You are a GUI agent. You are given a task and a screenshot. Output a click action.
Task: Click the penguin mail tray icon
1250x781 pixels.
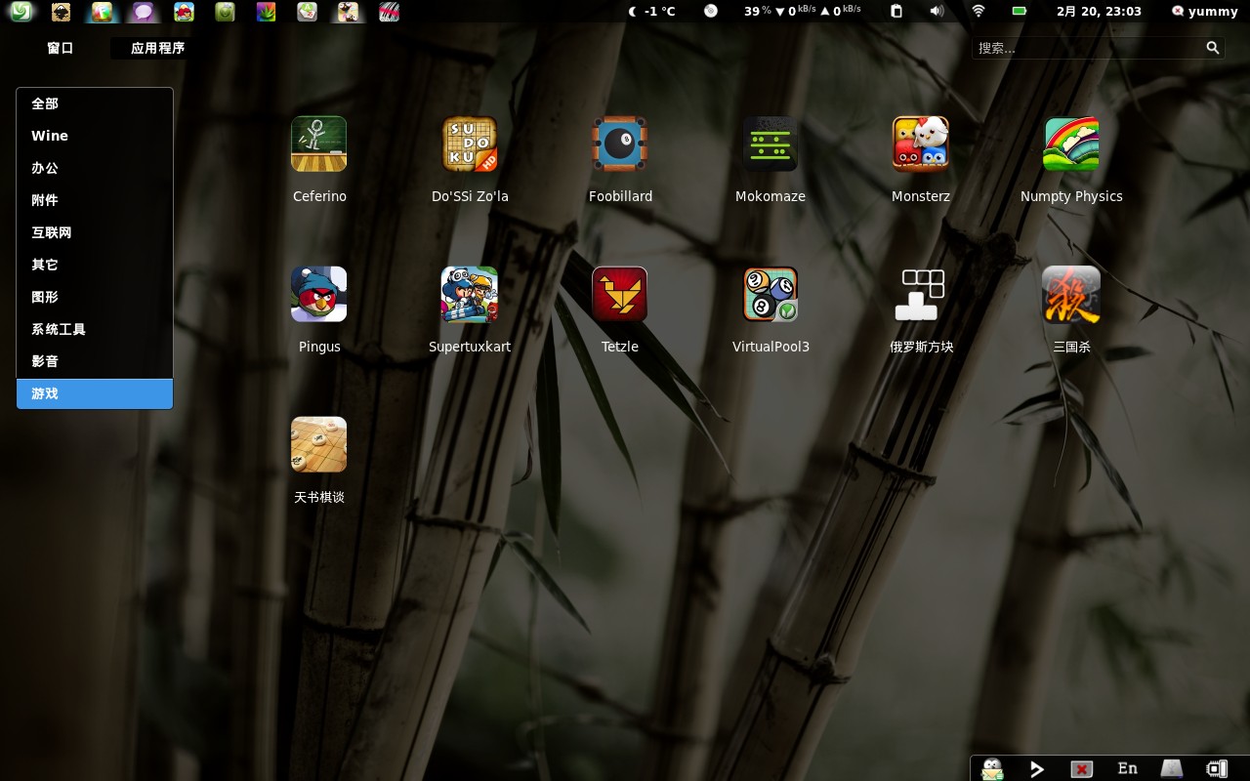tap(992, 768)
